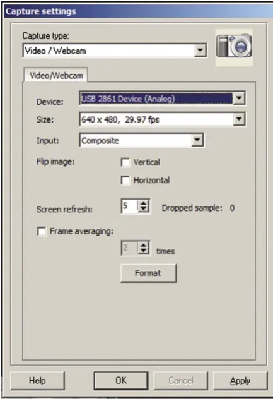The image size is (273, 401).
Task: Click the Format button
Action: [148, 273]
